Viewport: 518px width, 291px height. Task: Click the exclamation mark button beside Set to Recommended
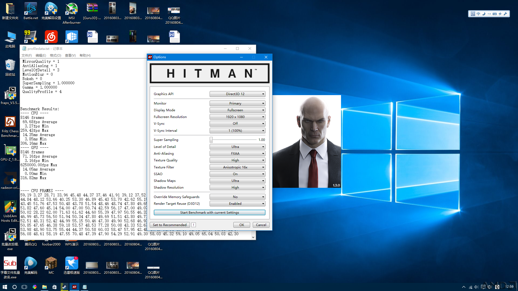coord(194,225)
